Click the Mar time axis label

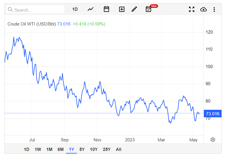click(x=162, y=140)
